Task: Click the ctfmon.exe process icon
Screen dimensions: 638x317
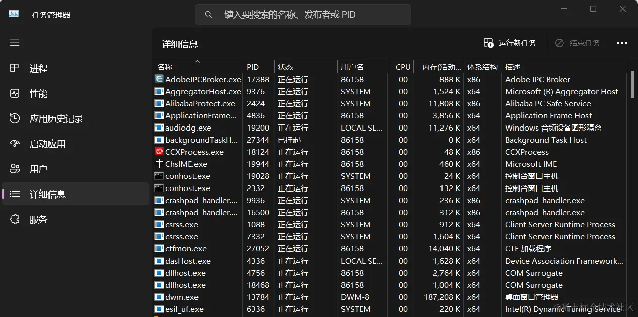Action: [x=159, y=248]
